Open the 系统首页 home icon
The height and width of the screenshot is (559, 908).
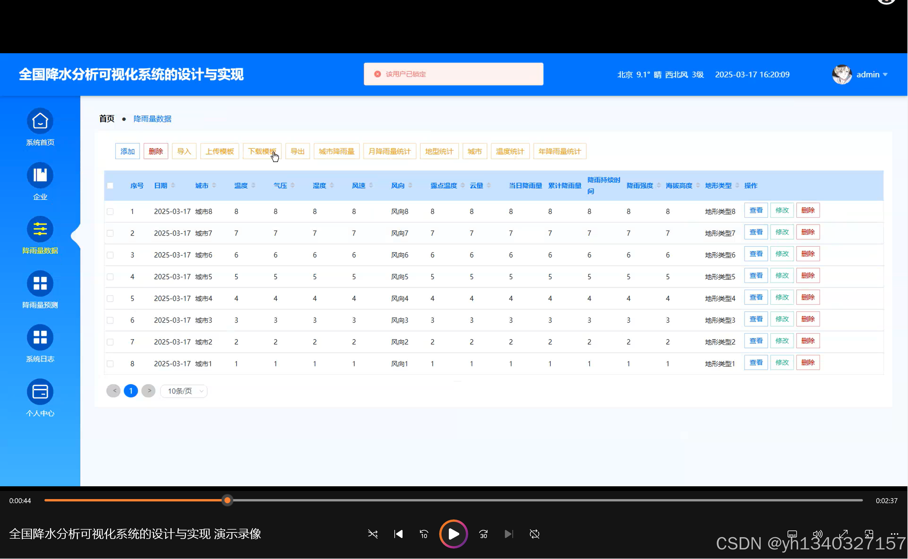tap(40, 121)
